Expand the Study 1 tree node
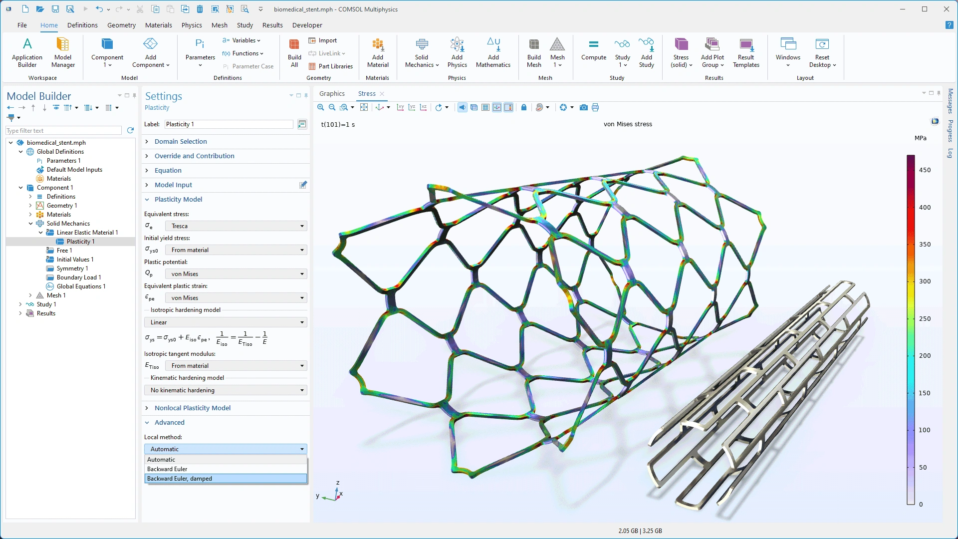 pos(20,304)
